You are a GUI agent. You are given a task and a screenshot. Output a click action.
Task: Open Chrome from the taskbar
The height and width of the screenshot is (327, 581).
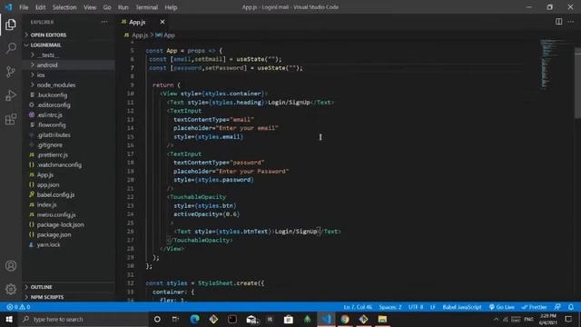tap(345, 319)
